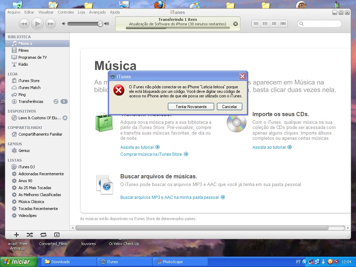Open the Controles menu

point(66,12)
